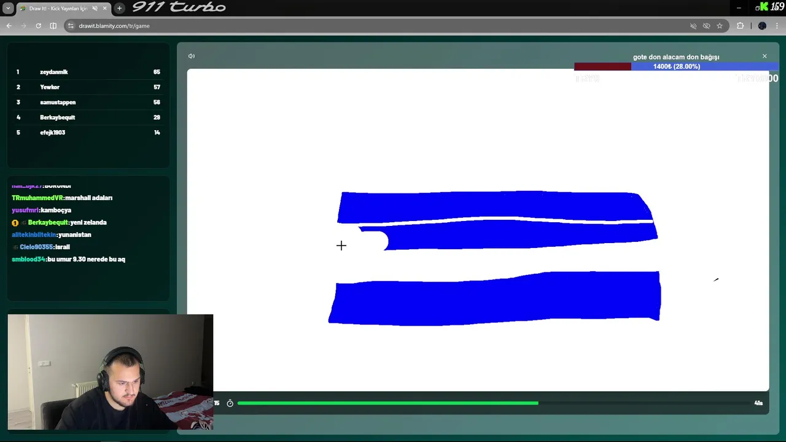Open the browser extensions puzzle icon

740,26
